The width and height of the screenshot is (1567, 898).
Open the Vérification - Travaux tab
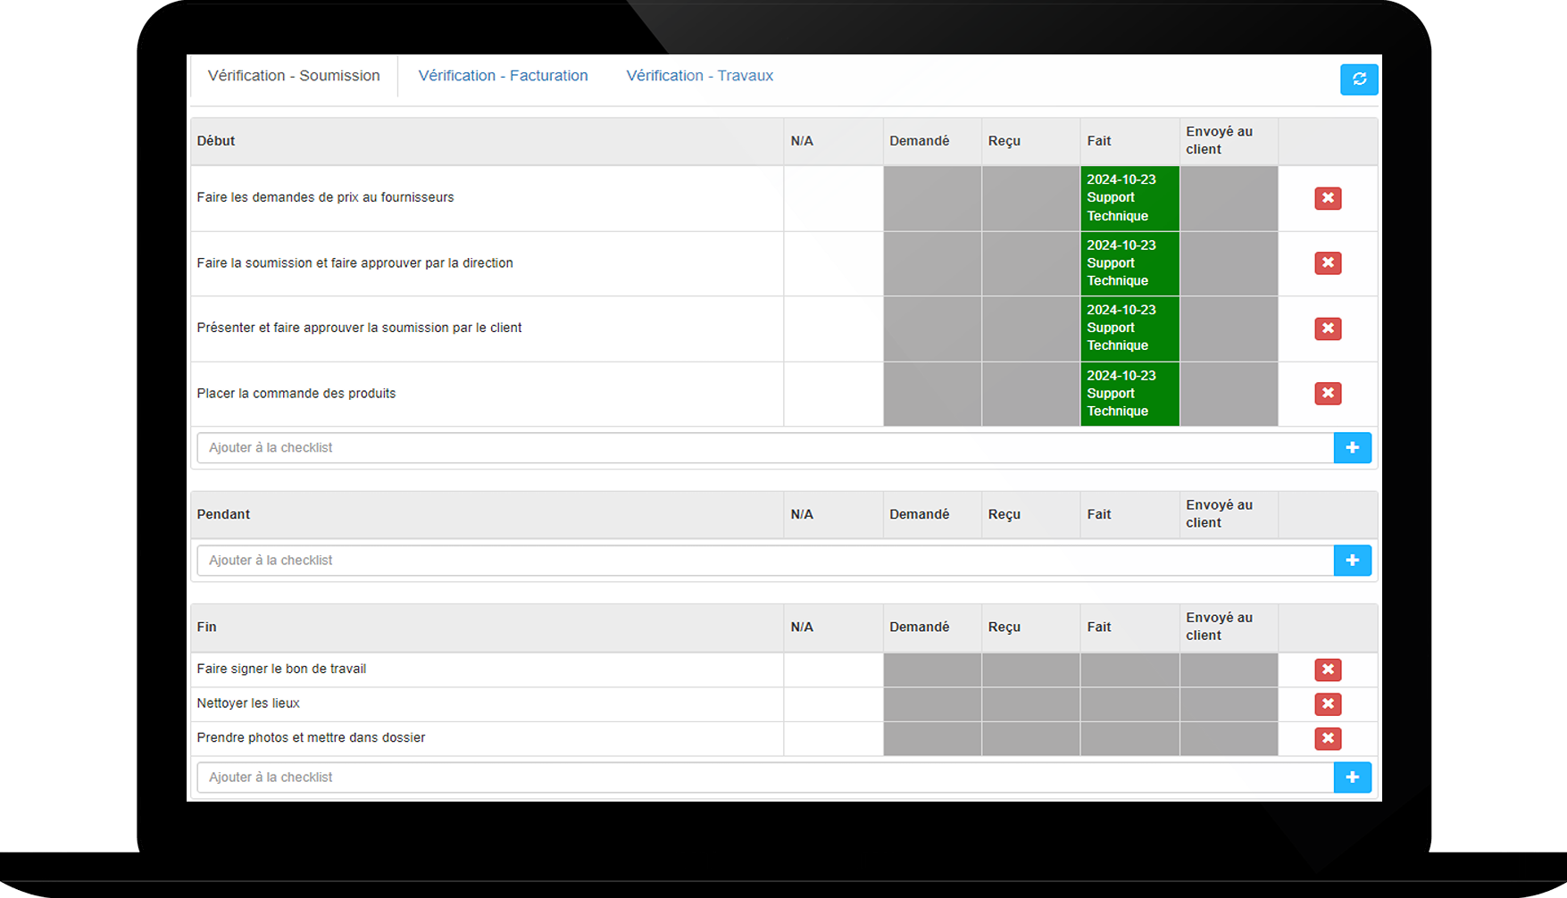(x=699, y=76)
